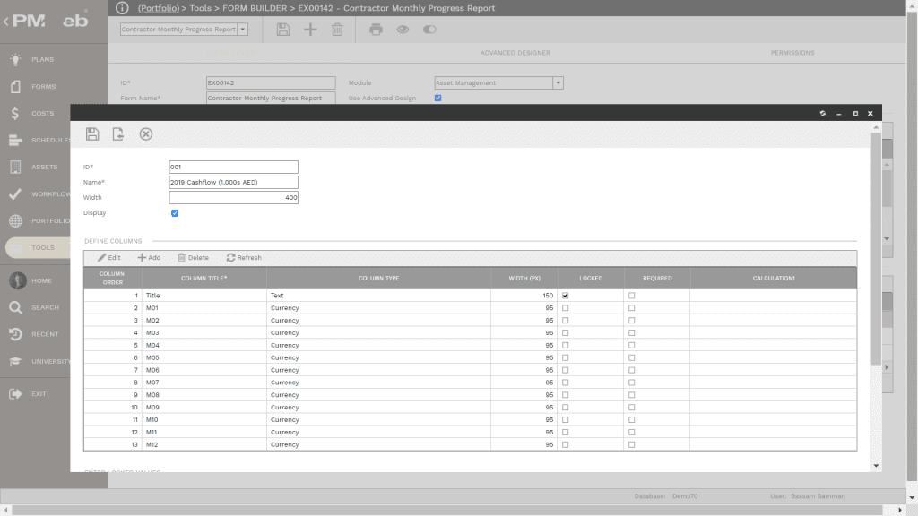Click Add in Define Columns toolbar
The width and height of the screenshot is (918, 516).
[149, 257]
